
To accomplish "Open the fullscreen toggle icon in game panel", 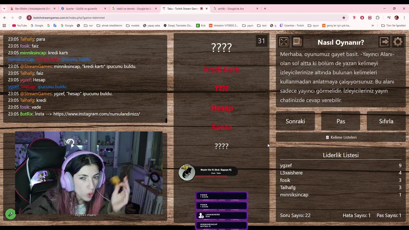I will [x=284, y=42].
